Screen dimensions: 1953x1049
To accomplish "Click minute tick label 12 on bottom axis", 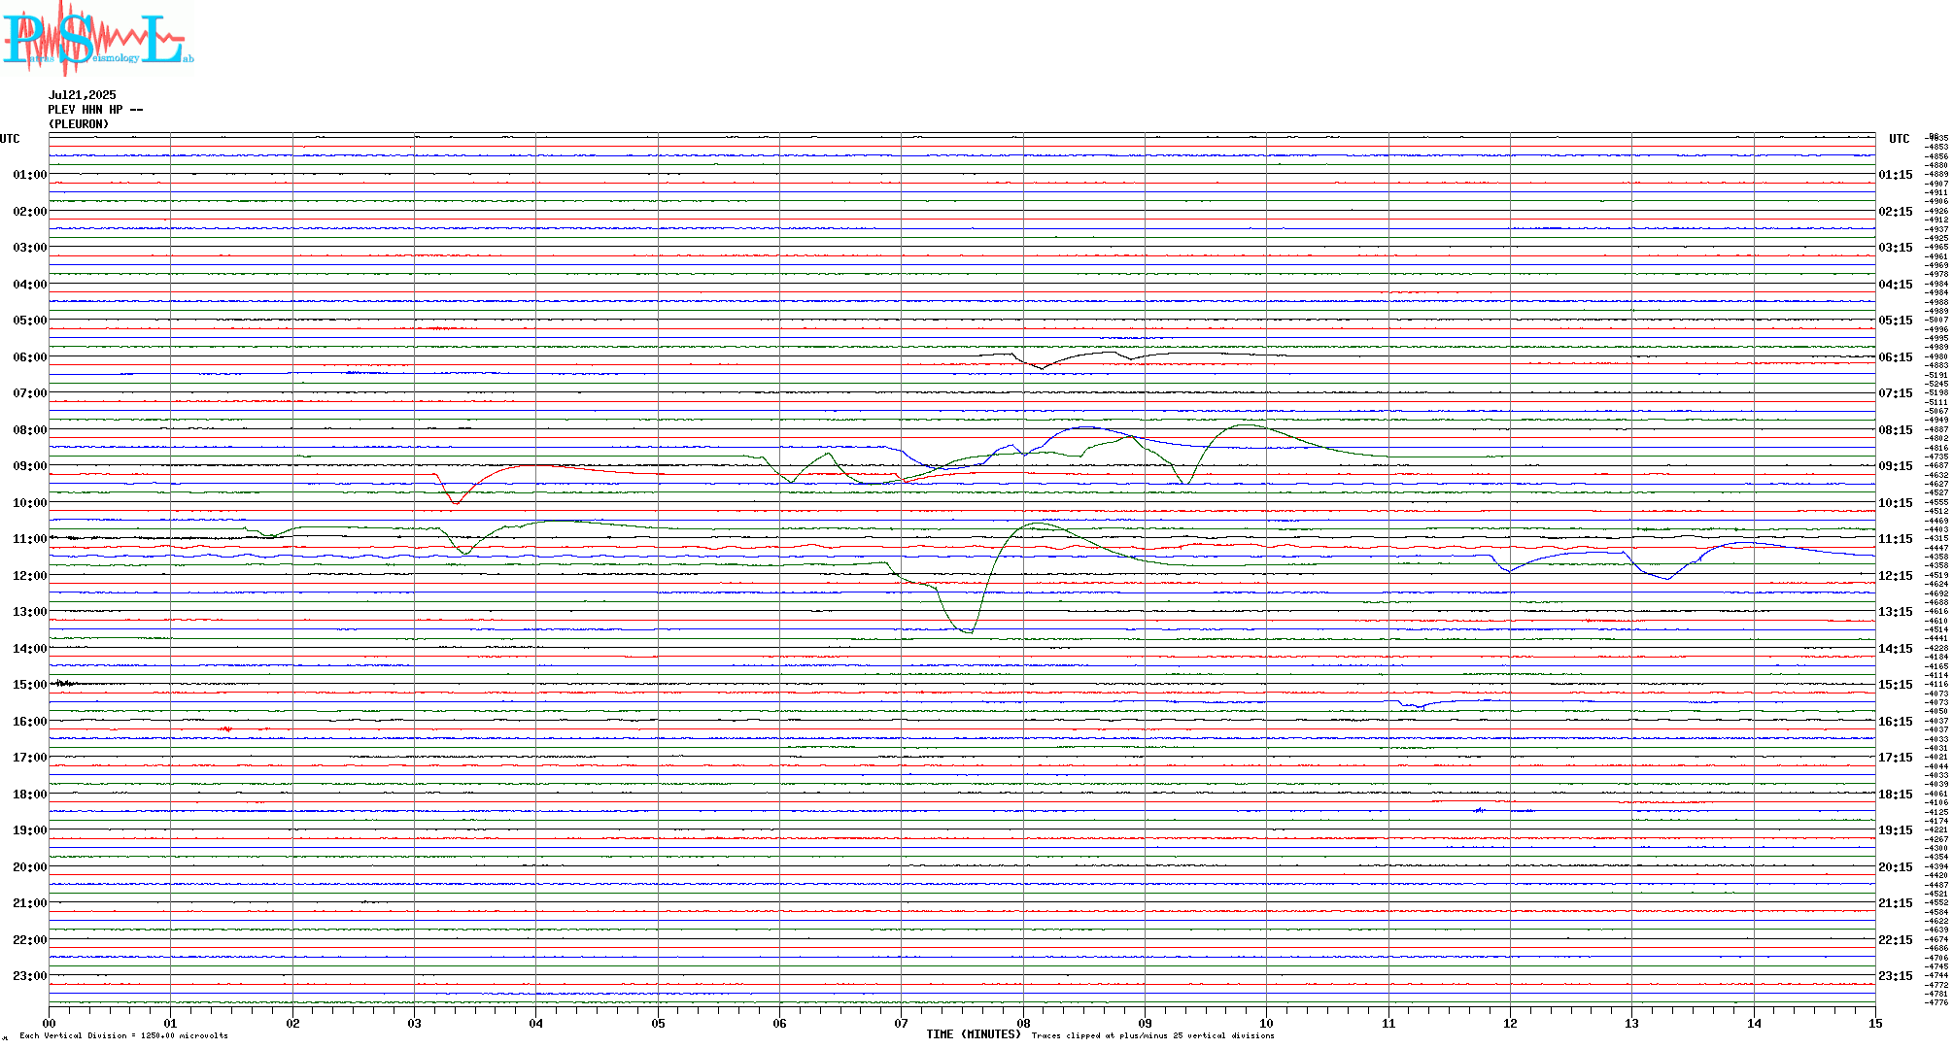I will [x=1510, y=1023].
